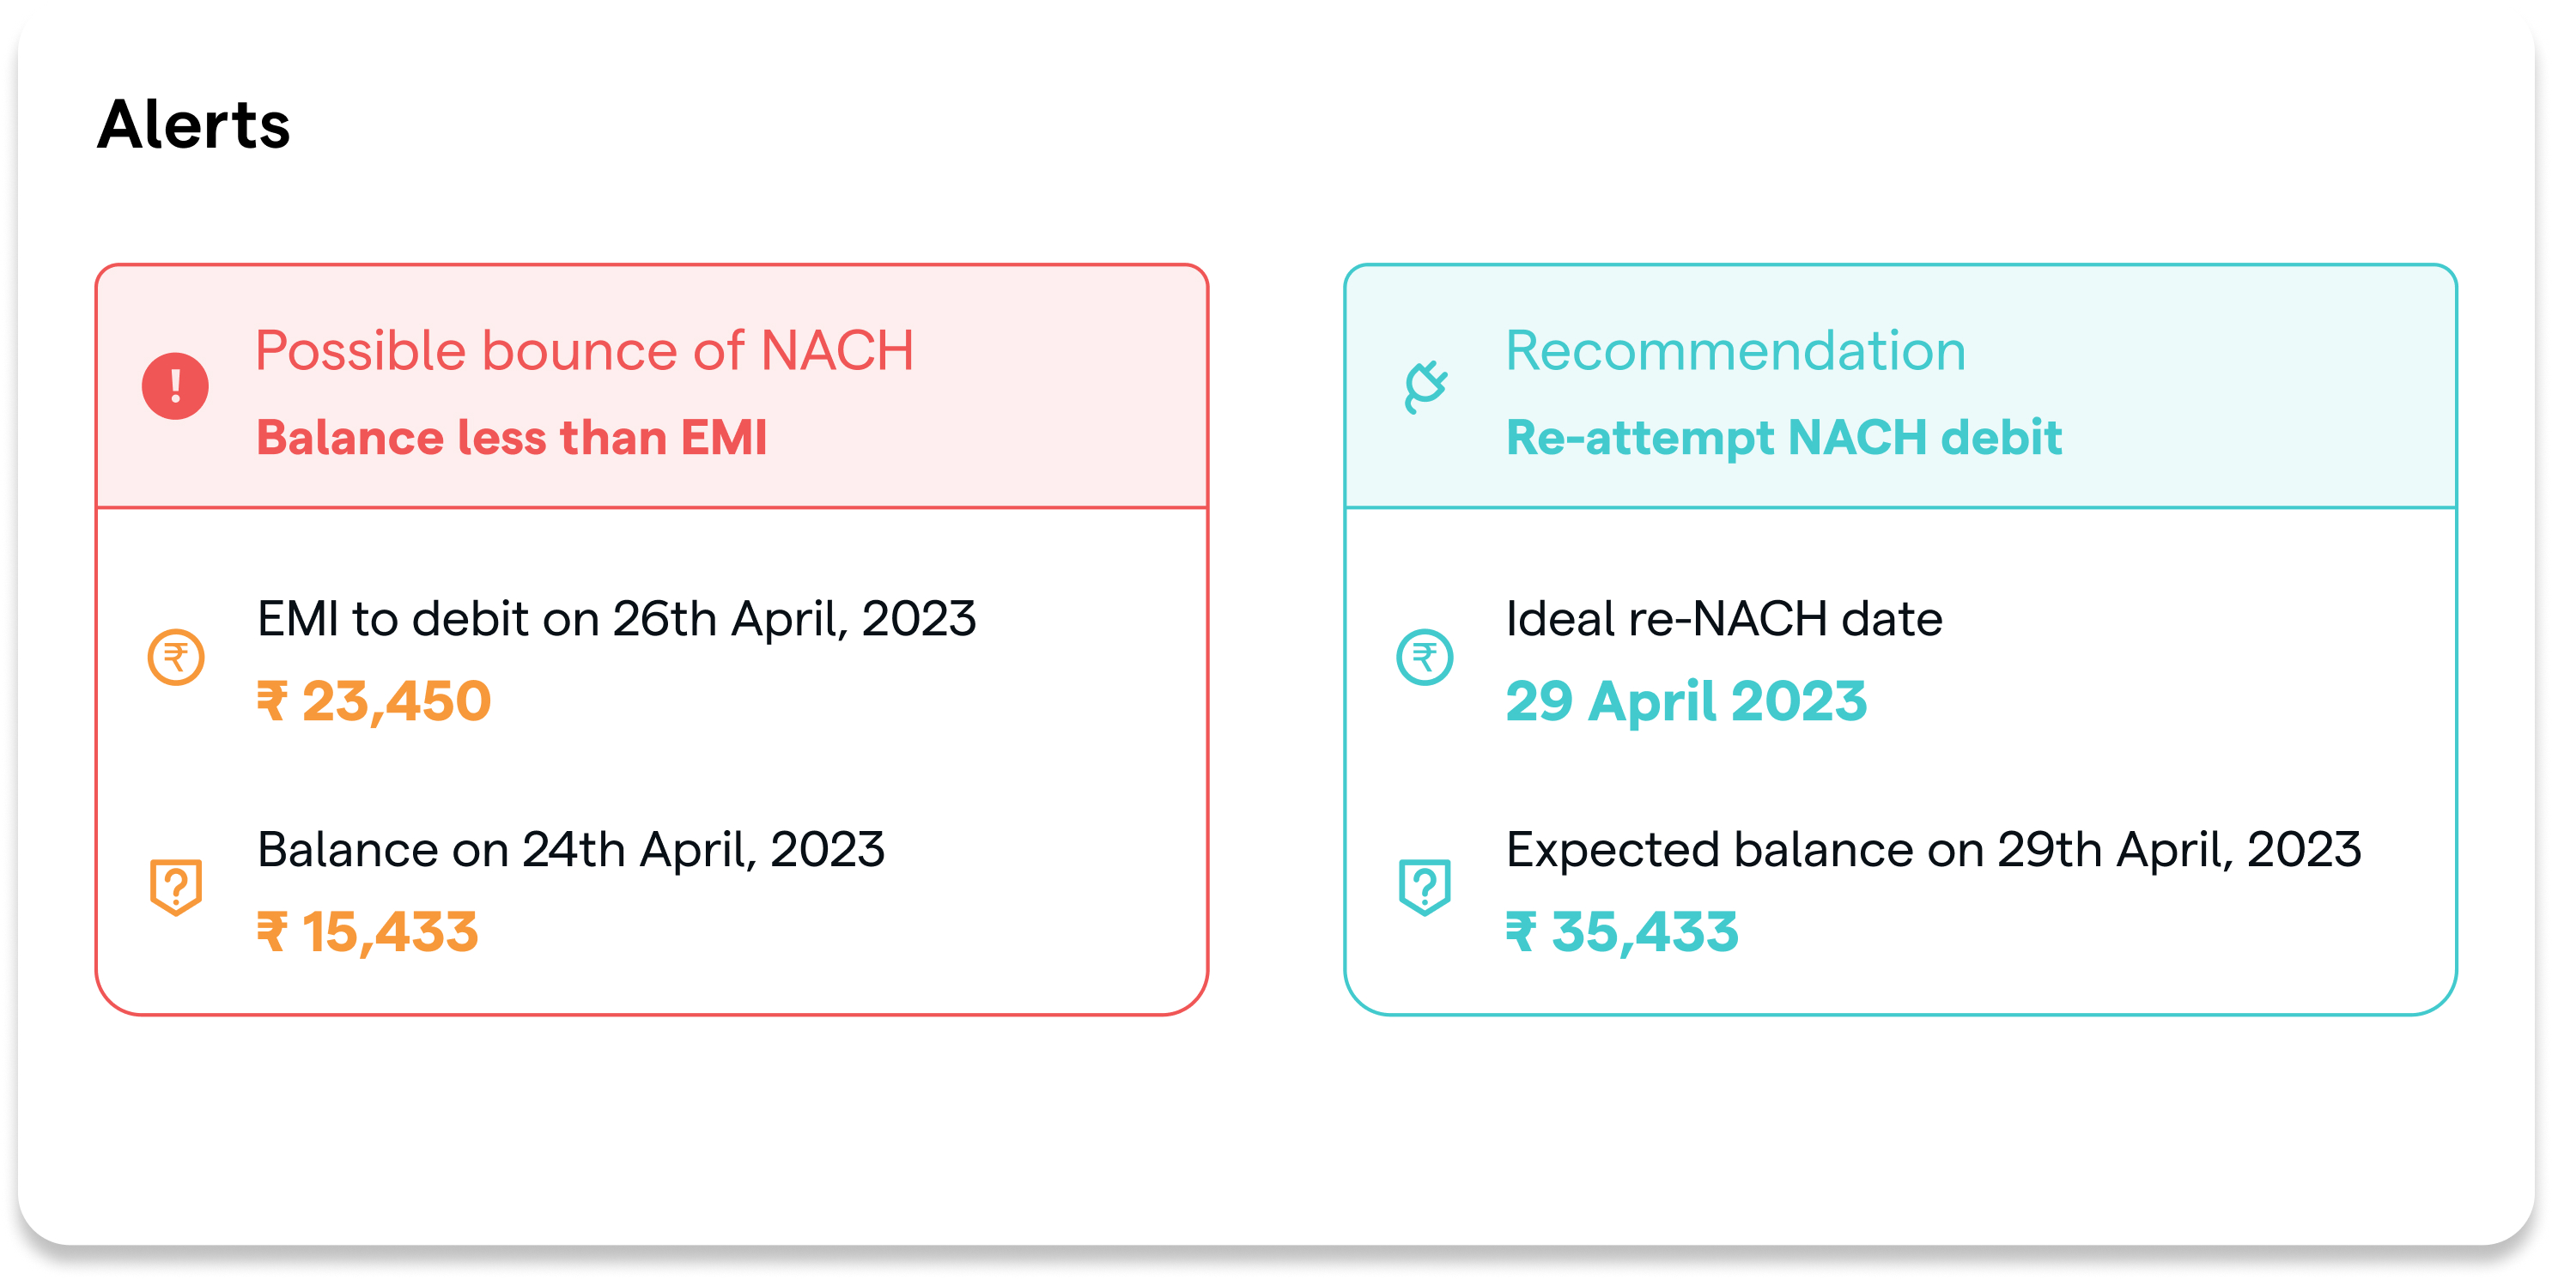
Task: Click the orange rupee coin icon
Action: click(x=176, y=657)
